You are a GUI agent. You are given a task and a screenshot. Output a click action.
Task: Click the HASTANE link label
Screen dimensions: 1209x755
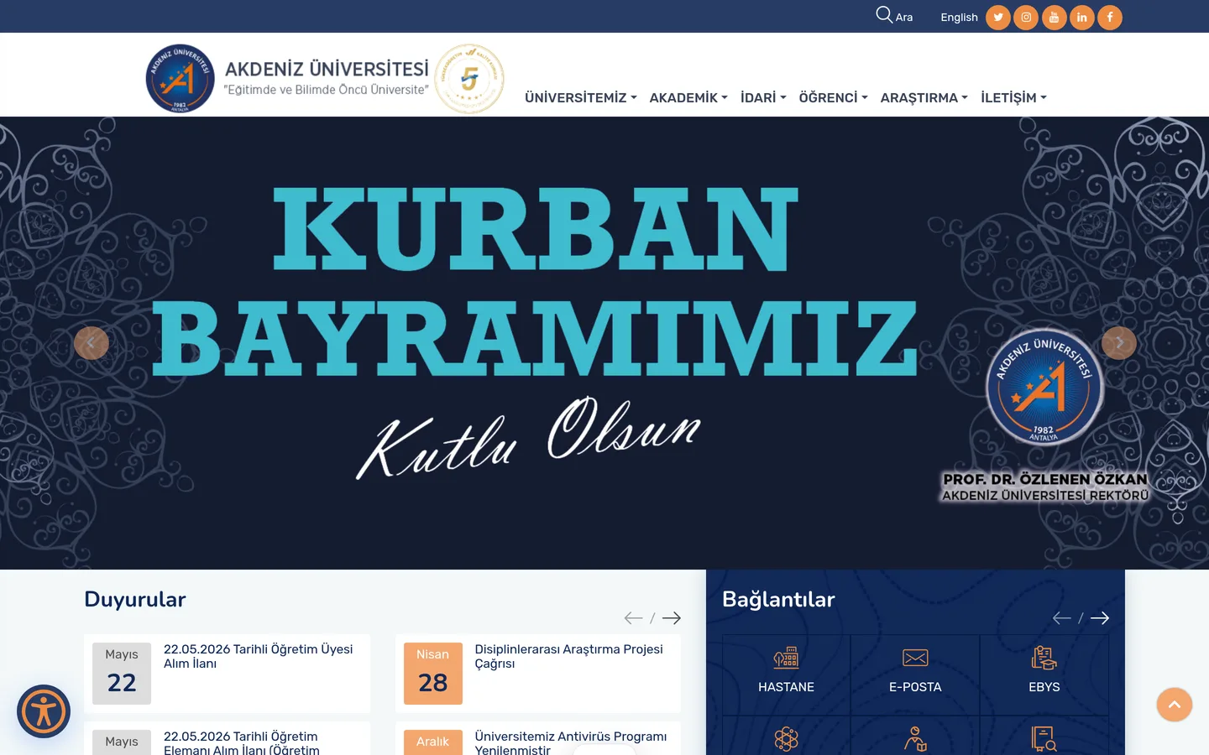coord(786,686)
